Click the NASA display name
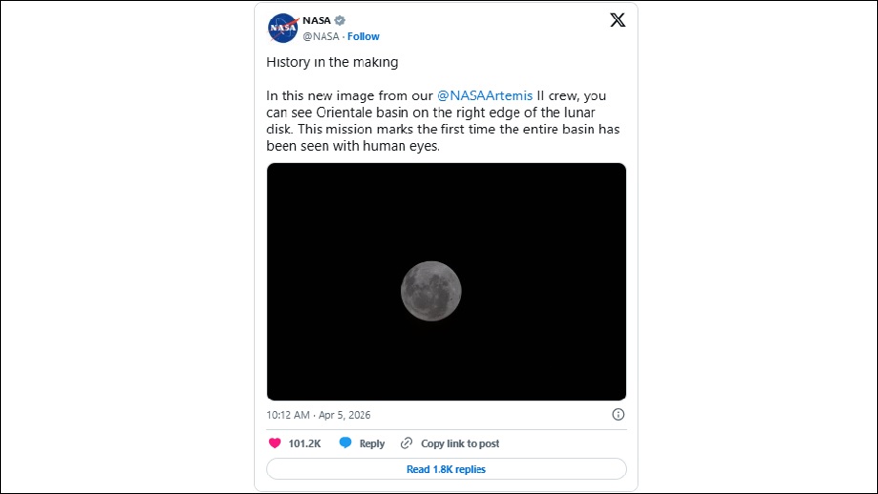The image size is (878, 494). tap(316, 20)
